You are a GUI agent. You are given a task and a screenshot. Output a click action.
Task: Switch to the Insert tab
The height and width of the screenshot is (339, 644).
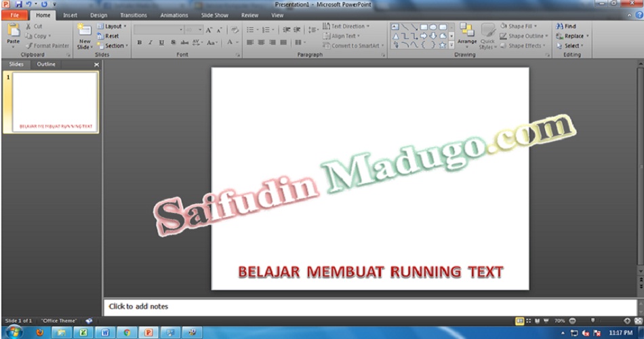(70, 15)
